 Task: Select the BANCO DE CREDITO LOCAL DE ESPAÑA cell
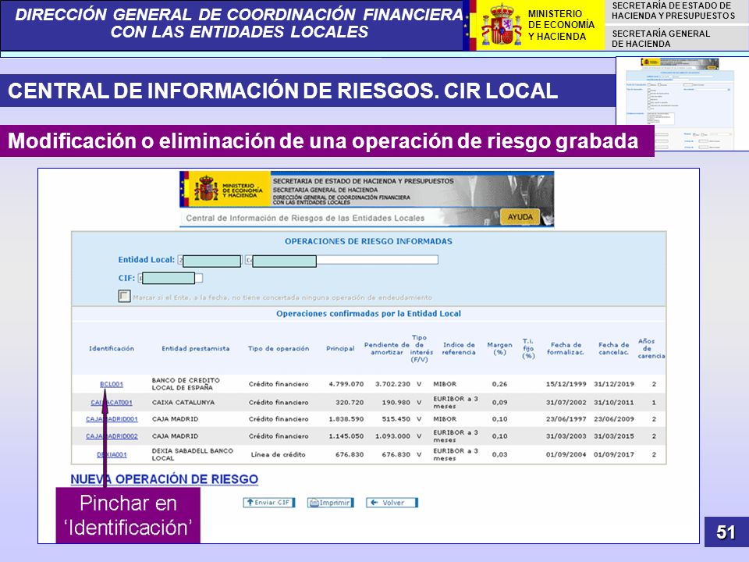pyautogui.click(x=186, y=384)
